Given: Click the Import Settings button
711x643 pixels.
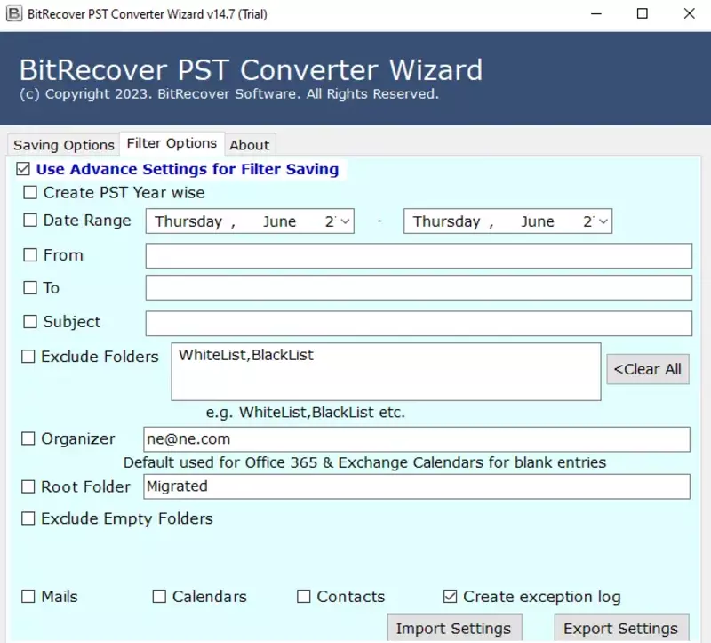Looking at the screenshot, I should pyautogui.click(x=454, y=629).
